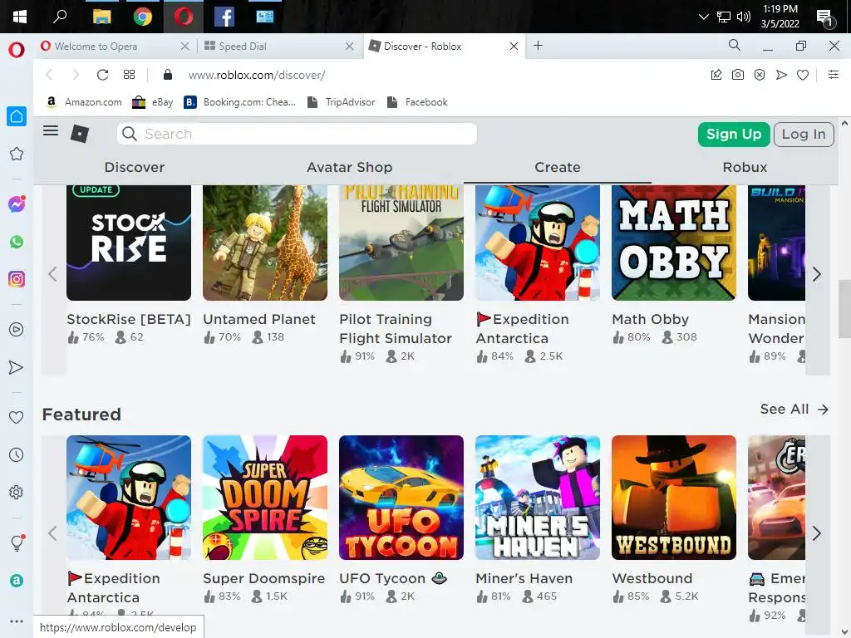This screenshot has width=851, height=638.
Task: Show previous games in Featured carousel
Action: pos(52,534)
